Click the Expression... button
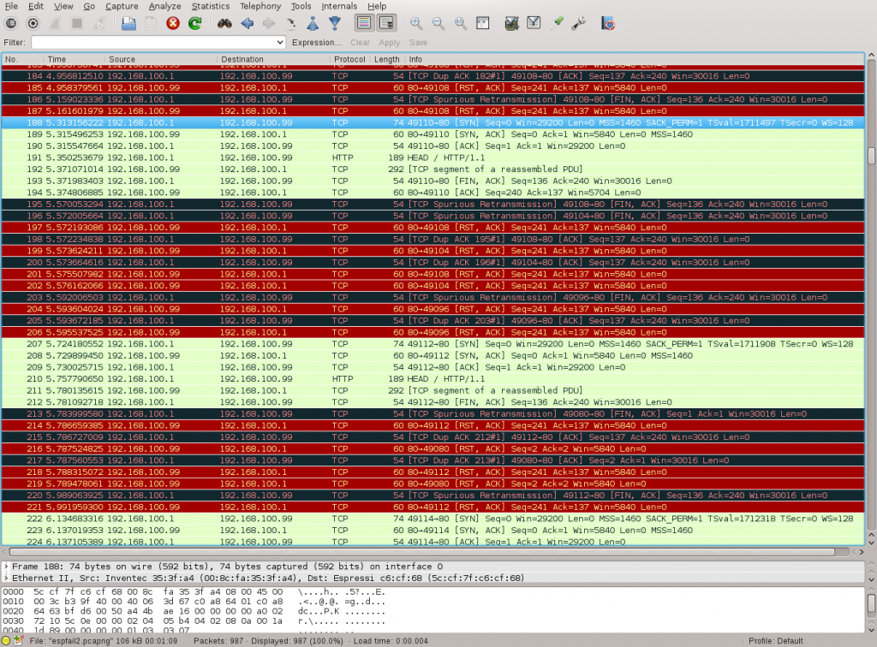The width and height of the screenshot is (877, 647). tap(317, 42)
